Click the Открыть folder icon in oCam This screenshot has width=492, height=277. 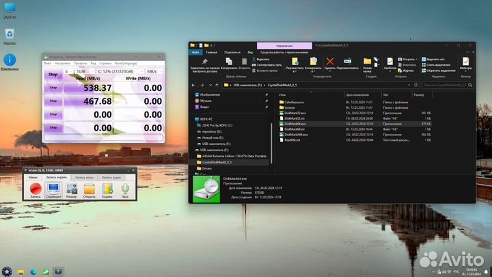[x=89, y=190]
